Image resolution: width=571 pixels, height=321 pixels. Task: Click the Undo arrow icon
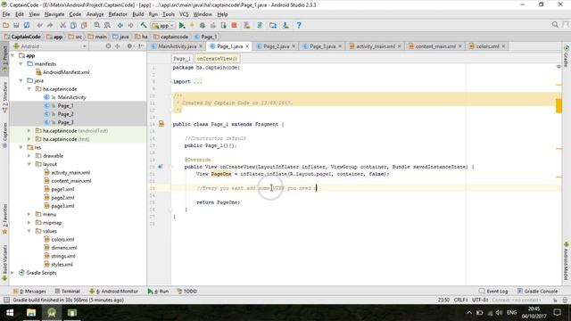pos(39,25)
